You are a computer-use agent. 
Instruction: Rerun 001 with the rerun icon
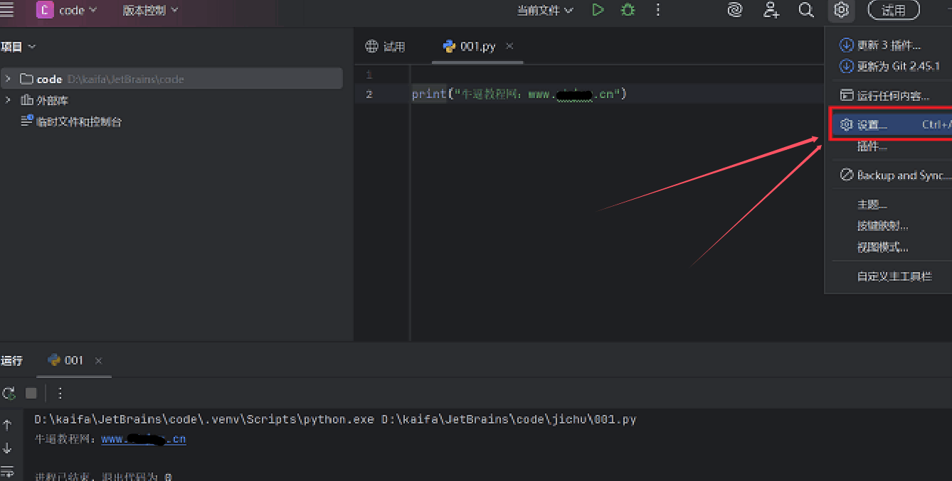pos(9,393)
